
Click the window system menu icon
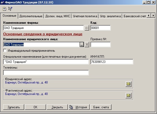point(2,2)
